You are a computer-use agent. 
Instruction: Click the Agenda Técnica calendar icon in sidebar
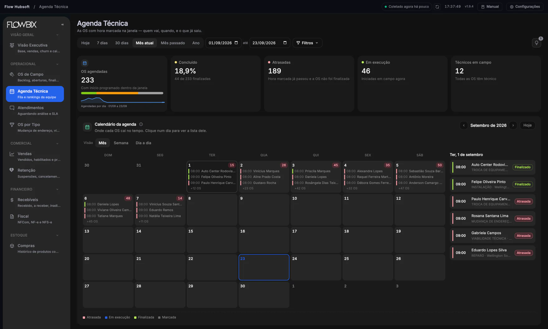[x=12, y=91]
